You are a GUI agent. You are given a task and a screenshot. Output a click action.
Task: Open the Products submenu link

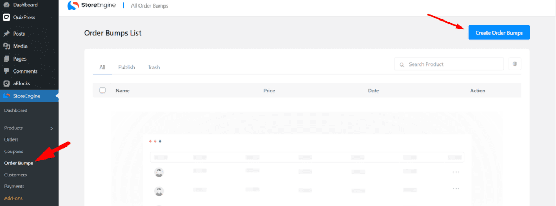(x=14, y=128)
